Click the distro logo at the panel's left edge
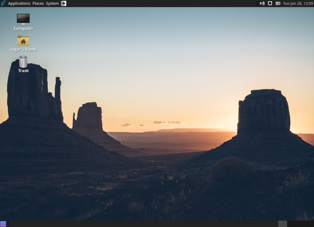 2,3
